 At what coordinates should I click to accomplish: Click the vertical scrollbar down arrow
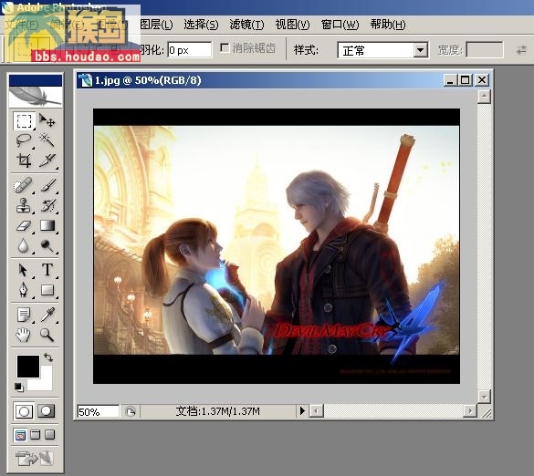tap(484, 397)
